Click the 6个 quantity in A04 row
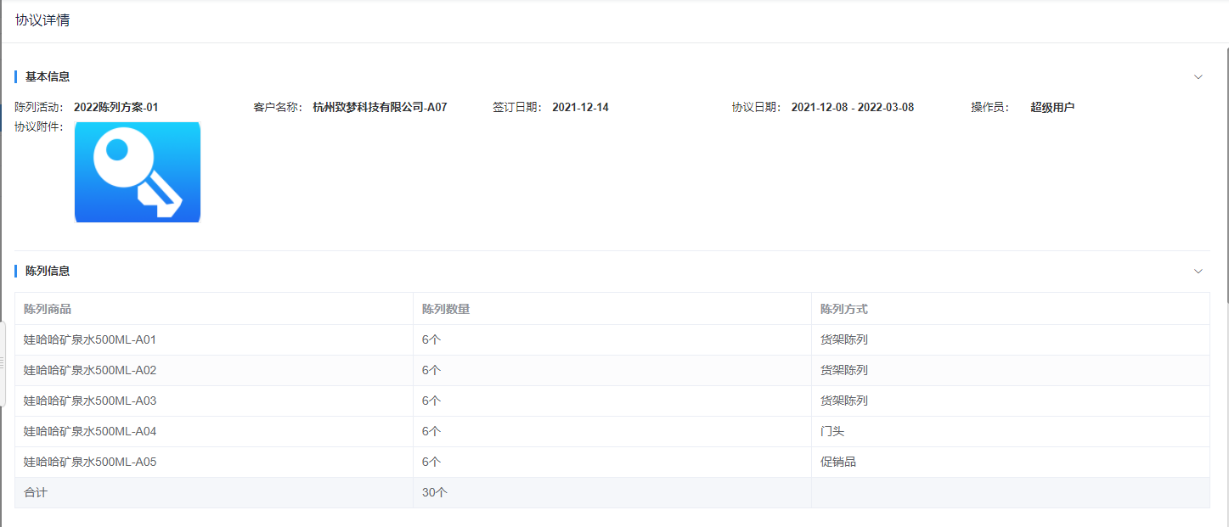This screenshot has width=1229, height=527. (x=431, y=432)
